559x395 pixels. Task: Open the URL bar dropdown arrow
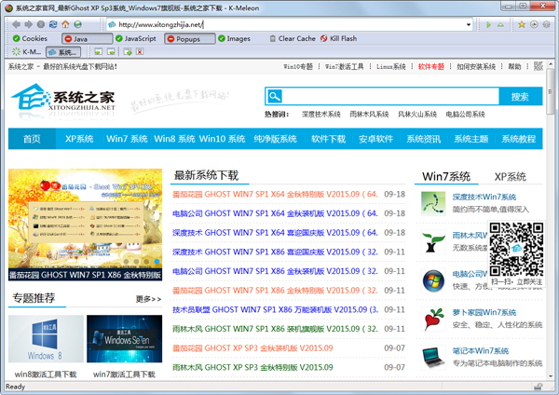coord(469,24)
